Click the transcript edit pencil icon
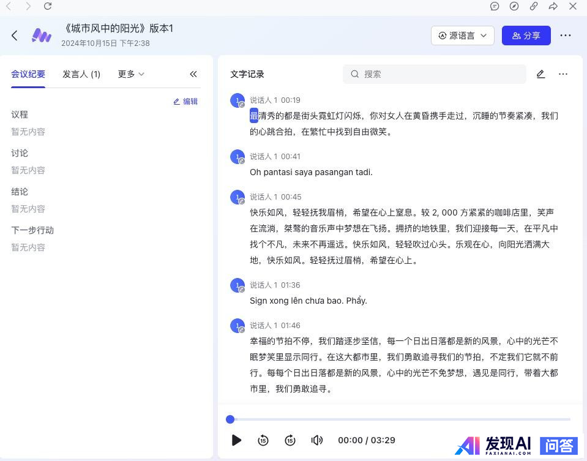The width and height of the screenshot is (587, 461). point(540,74)
